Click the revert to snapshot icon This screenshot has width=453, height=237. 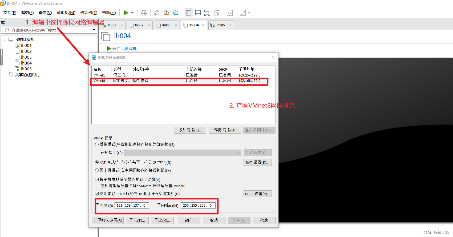166,13
